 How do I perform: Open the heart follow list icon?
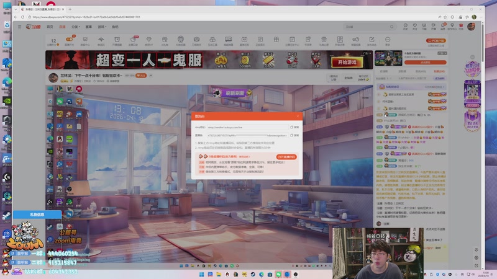pos(414,27)
